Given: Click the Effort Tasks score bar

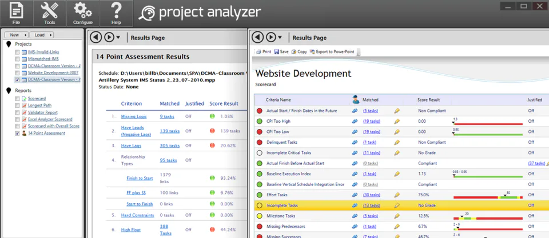Looking at the screenshot, I should [x=488, y=197].
